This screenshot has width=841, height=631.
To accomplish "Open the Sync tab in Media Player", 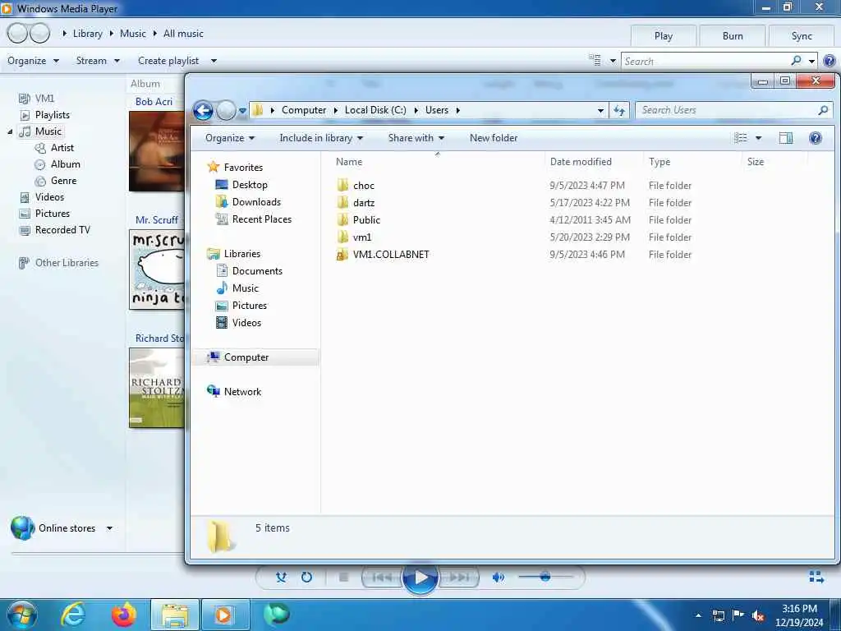I will [x=802, y=36].
